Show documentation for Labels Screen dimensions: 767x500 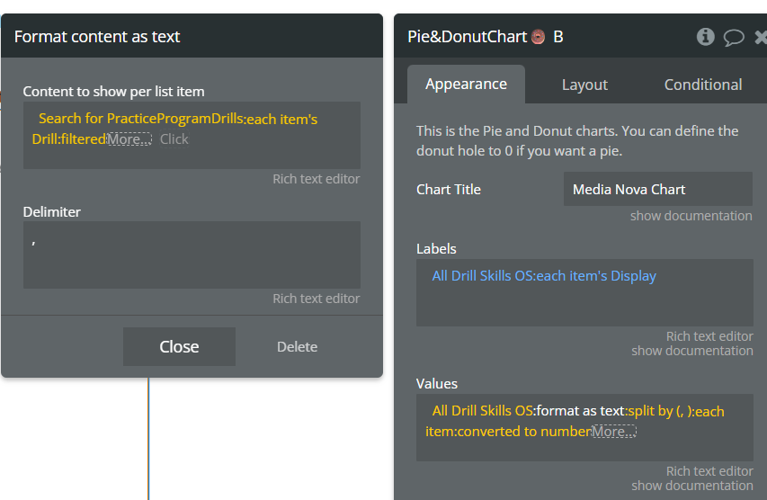coord(691,351)
